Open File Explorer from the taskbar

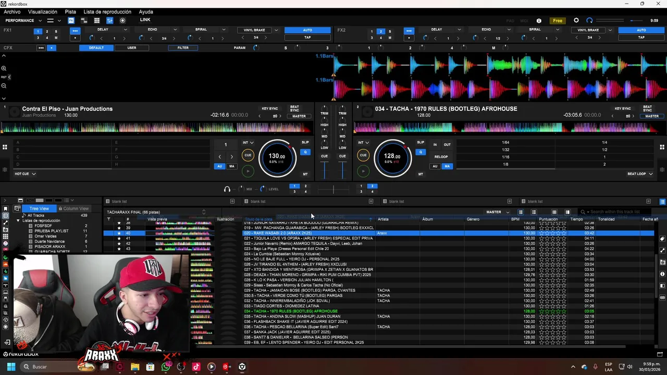coord(135,367)
